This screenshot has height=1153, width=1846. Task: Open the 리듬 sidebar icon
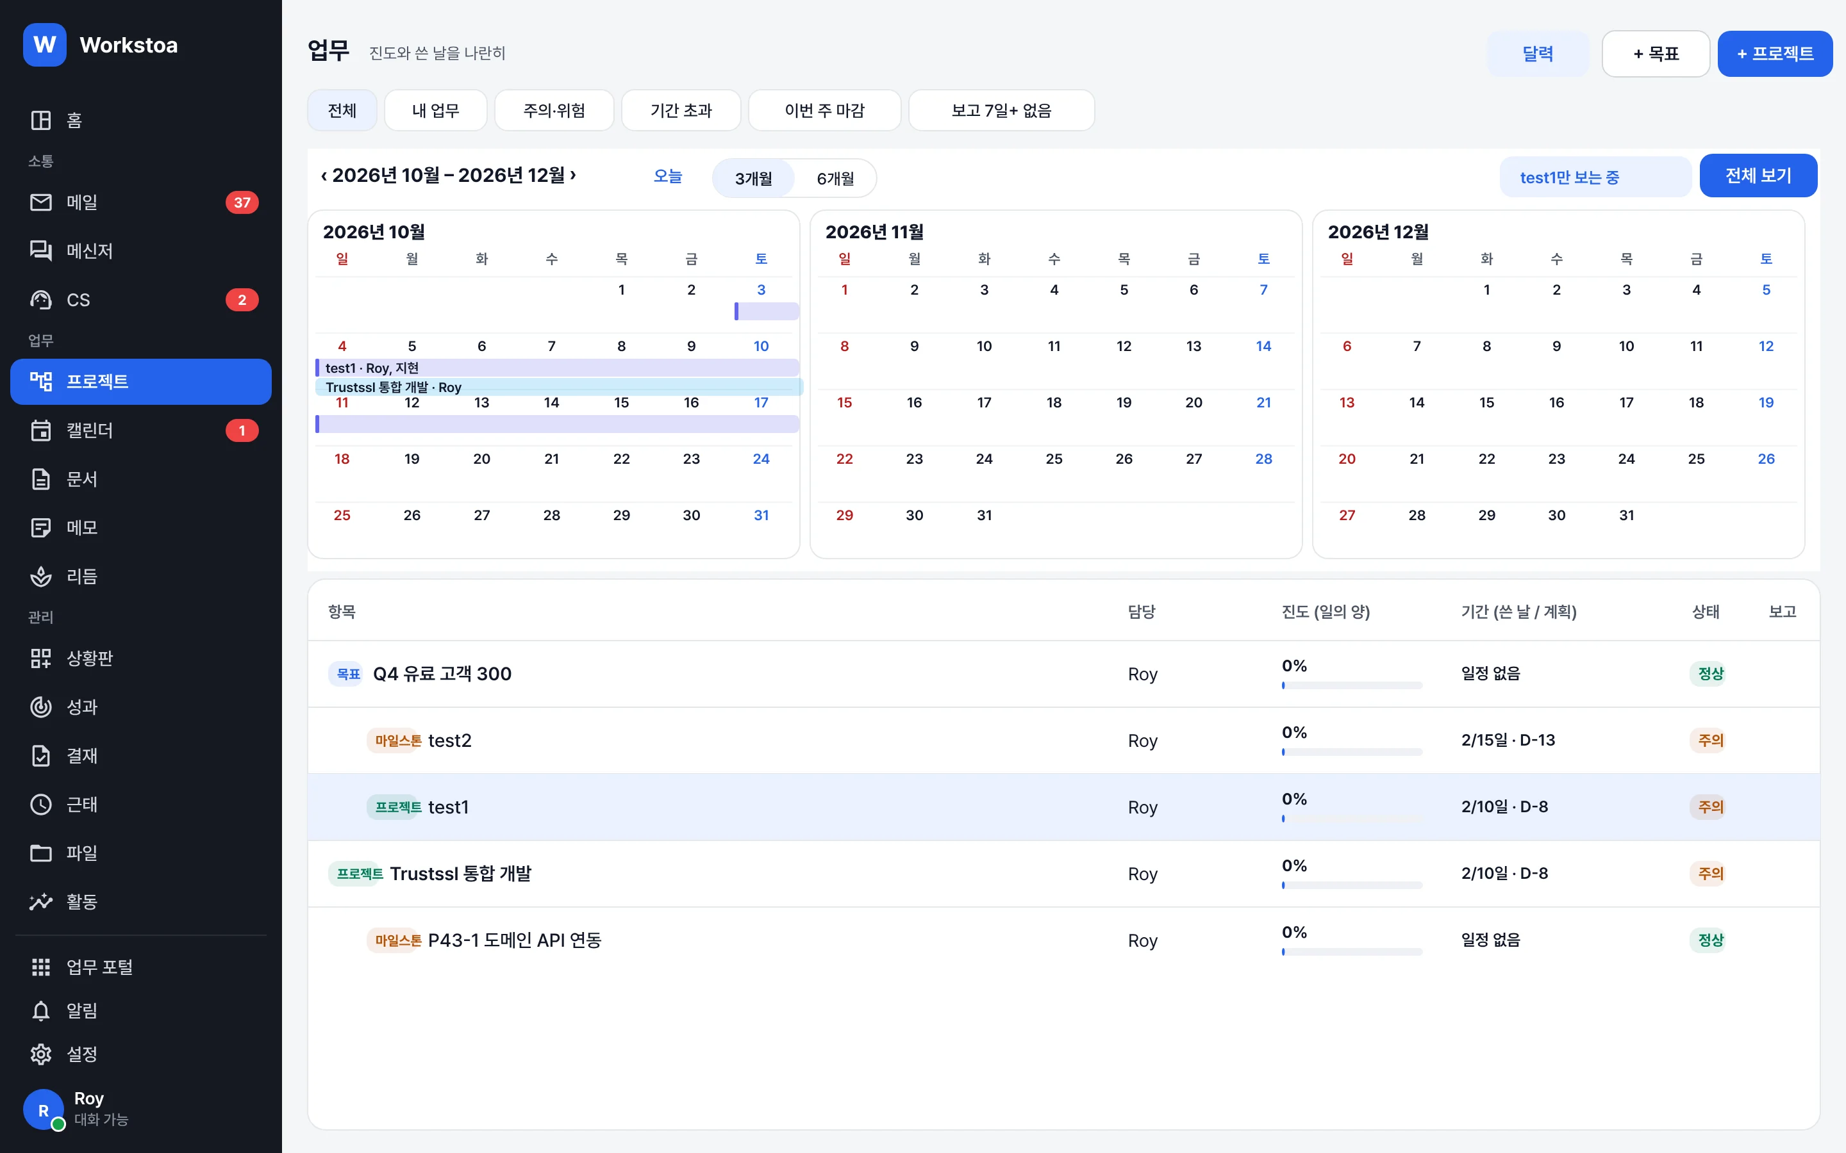[x=40, y=576]
